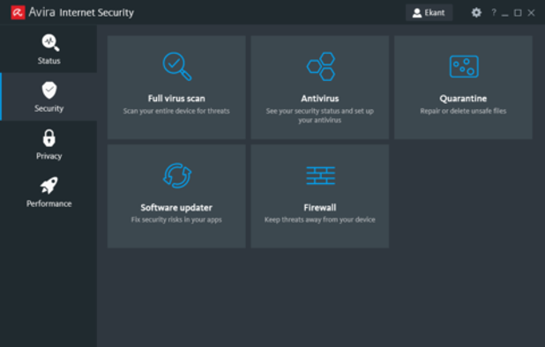Image resolution: width=545 pixels, height=347 pixels.
Task: Go to the Privacy padlock section
Action: (49, 144)
